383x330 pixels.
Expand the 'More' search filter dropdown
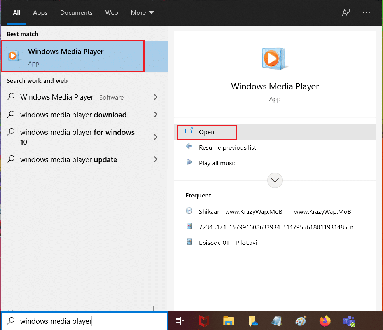[x=142, y=12]
